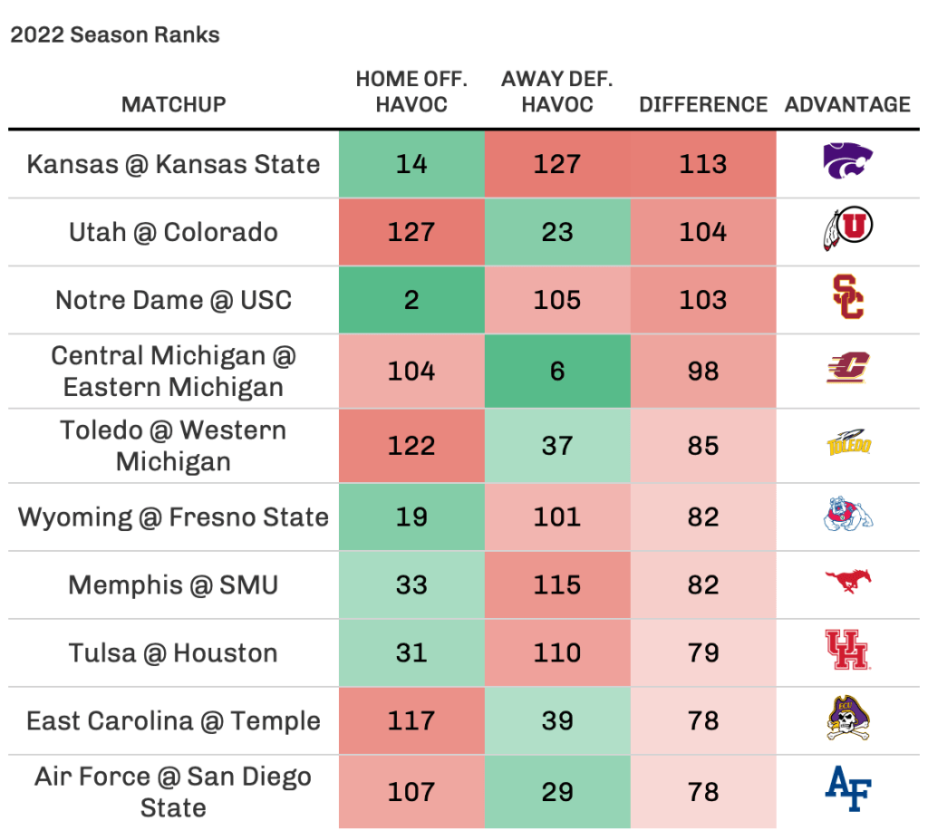Select the Notre Dame @ USC matchup
The height and width of the screenshot is (840, 928).
pos(173,300)
